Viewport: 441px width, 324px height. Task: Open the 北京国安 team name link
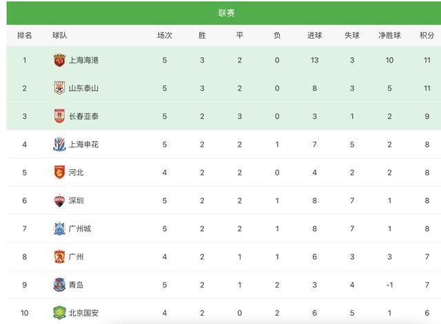(83, 313)
